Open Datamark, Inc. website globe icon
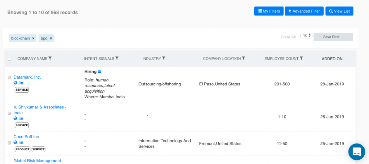This screenshot has width=369, height=164. point(15,83)
